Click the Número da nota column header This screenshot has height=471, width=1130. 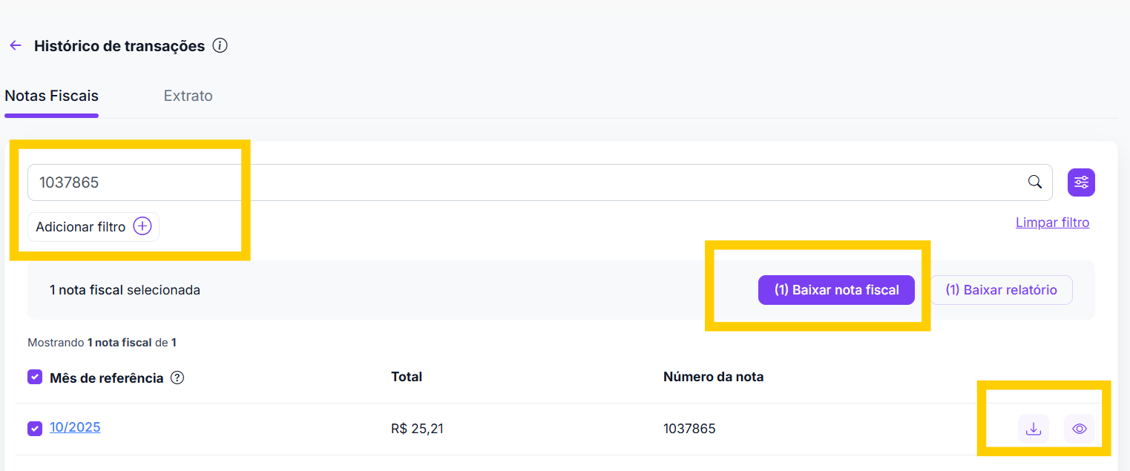point(713,377)
